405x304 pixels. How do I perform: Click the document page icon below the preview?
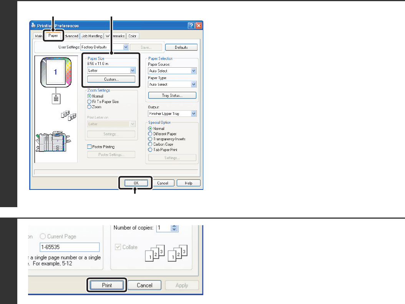57,99
